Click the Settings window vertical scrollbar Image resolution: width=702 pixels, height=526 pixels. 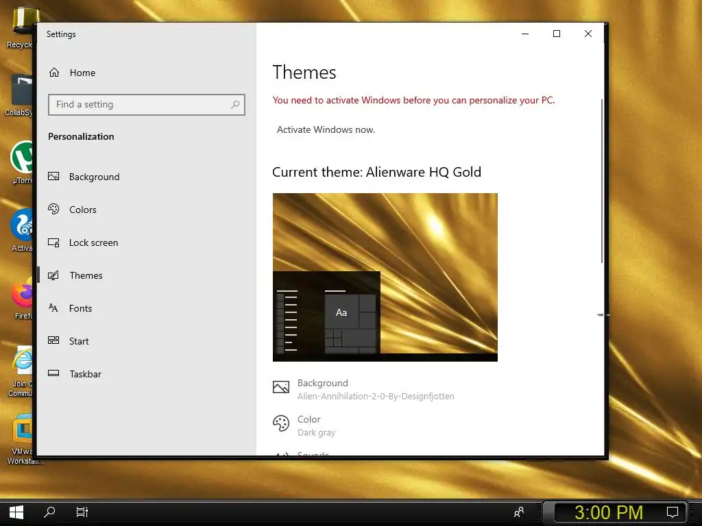point(602,181)
